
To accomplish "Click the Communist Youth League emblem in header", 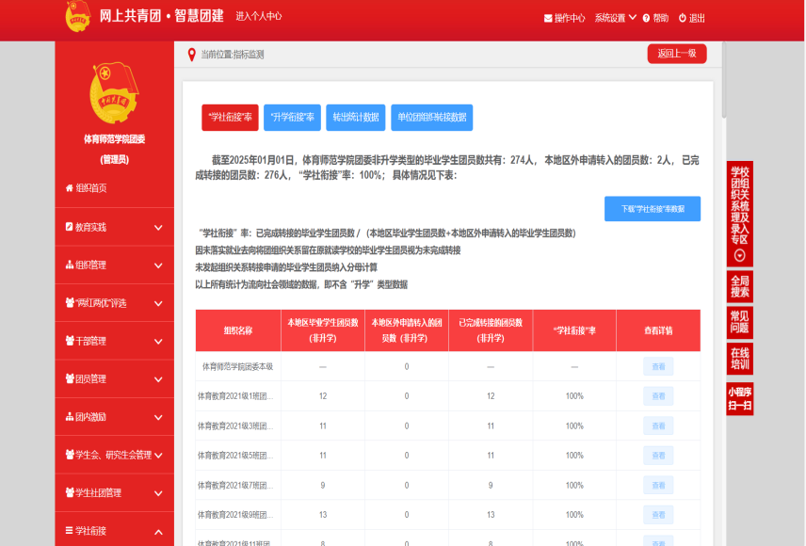I will coord(78,16).
